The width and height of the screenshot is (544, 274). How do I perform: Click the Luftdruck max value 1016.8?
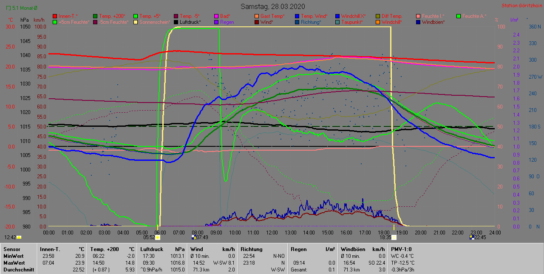click(178, 263)
